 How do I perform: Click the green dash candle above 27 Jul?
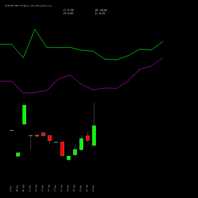(11, 130)
